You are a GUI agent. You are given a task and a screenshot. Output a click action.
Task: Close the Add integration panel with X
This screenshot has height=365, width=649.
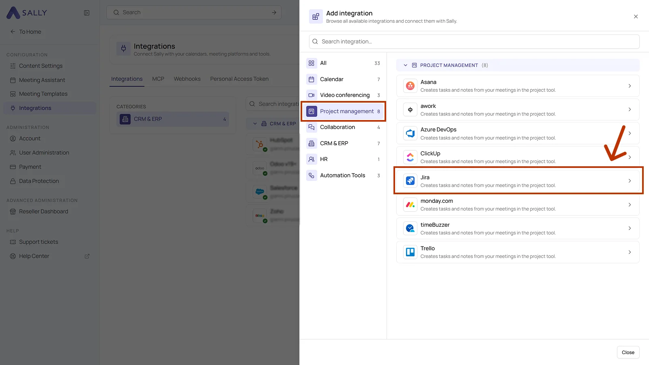click(x=636, y=17)
